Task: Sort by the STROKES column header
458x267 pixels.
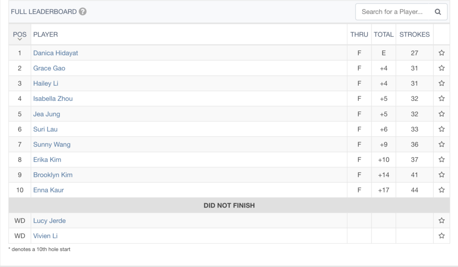Action: click(415, 34)
